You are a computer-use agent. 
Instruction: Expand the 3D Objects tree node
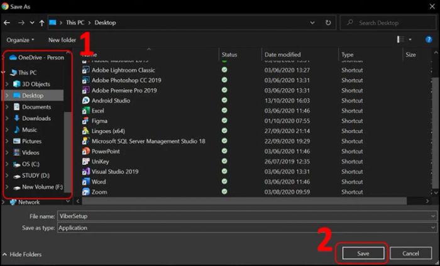[7, 84]
